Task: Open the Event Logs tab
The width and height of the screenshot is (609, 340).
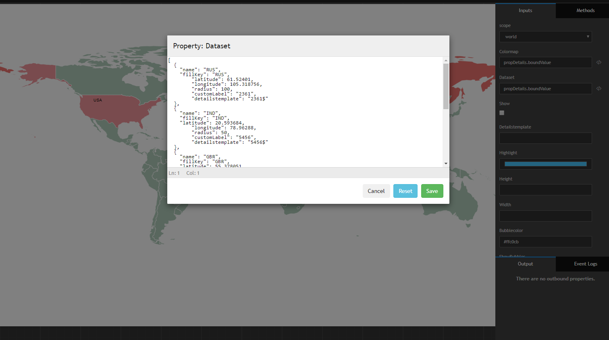Action: pos(586,264)
